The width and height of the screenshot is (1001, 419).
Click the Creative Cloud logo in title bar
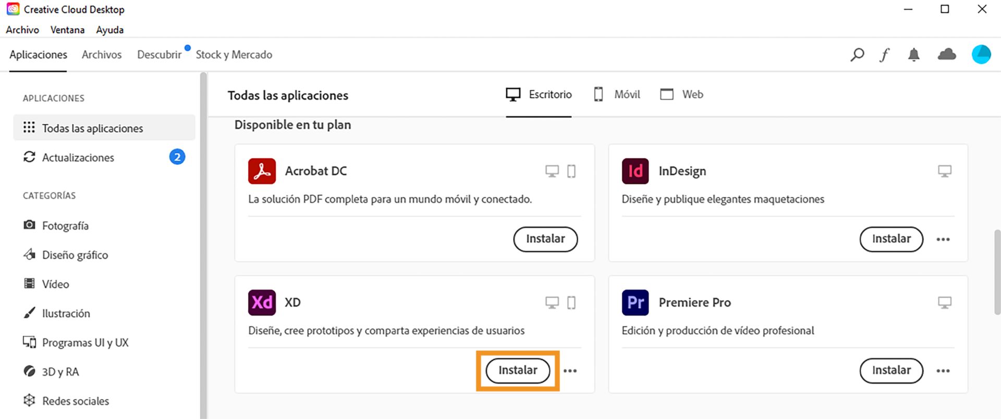(x=13, y=9)
